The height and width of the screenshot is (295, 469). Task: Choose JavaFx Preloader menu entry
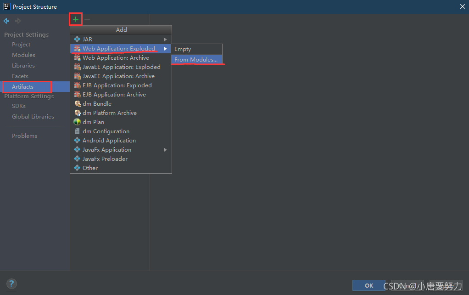(121, 159)
